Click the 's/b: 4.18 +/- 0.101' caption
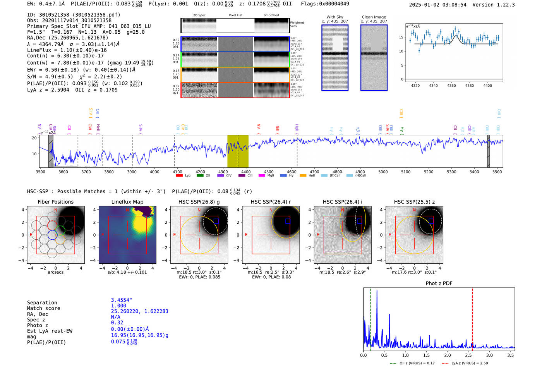542x369 pixels. pyautogui.click(x=127, y=272)
